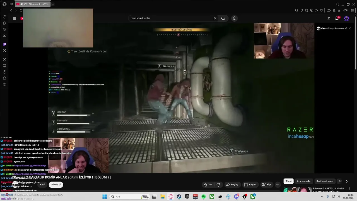Open the zoom-out magnifier toolbar icon
The image size is (357, 201).
(x=296, y=10)
